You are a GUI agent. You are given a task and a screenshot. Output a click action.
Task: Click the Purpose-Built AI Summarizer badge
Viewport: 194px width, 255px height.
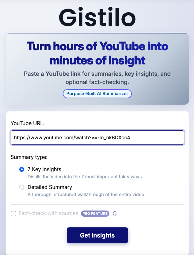(97, 94)
